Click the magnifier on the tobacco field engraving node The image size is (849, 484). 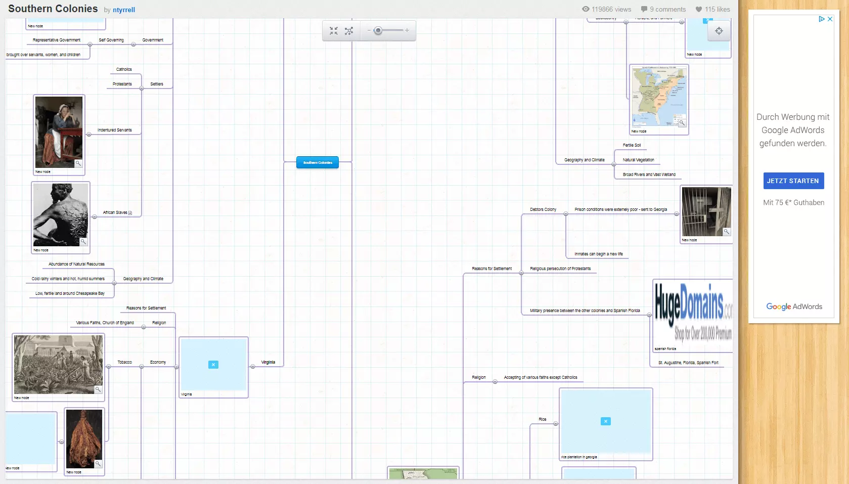pyautogui.click(x=98, y=389)
